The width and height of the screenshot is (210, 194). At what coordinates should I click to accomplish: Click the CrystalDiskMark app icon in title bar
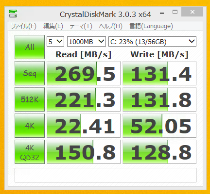pos(13,14)
